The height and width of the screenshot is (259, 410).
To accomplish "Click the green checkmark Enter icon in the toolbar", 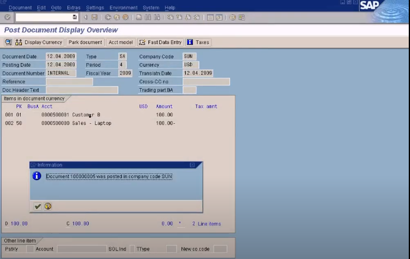I will coord(7,17).
